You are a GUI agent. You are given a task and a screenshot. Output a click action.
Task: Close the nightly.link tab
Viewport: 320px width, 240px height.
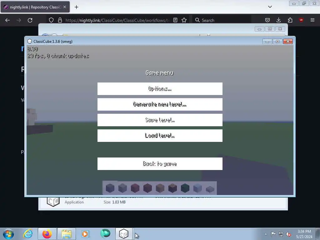coord(65,7)
